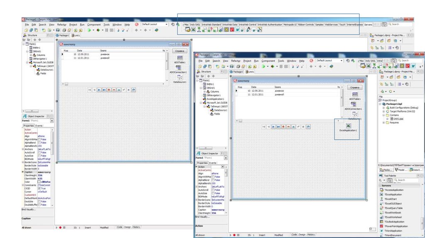This screenshot has width=425, height=238.
Task: Pick TPowerPointApplication from the Tool Palette
Action: 396,226
